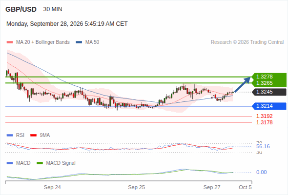
Task: Click the MA 50 blue legend swatch
Action: click(x=79, y=42)
